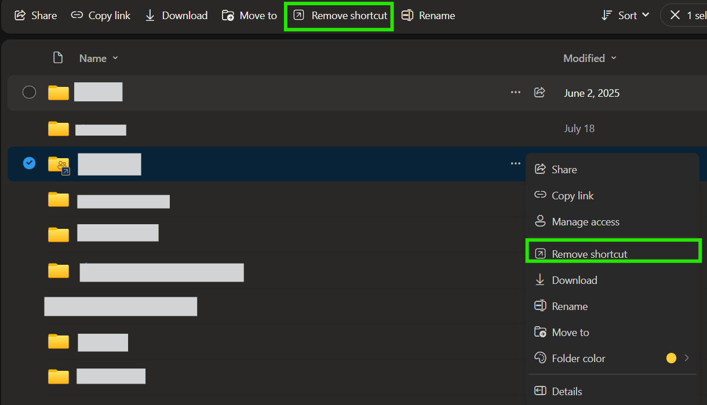Open the Sort dropdown
The image size is (707, 405).
(x=625, y=16)
